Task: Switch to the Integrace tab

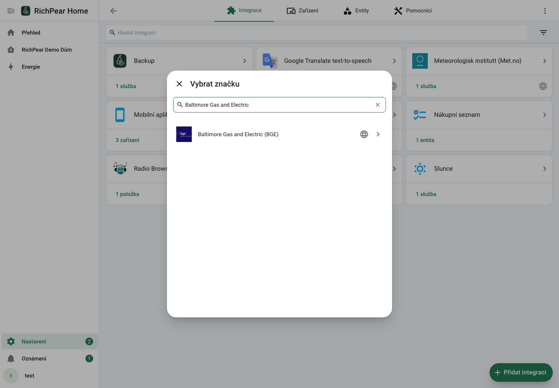Action: coord(244,10)
